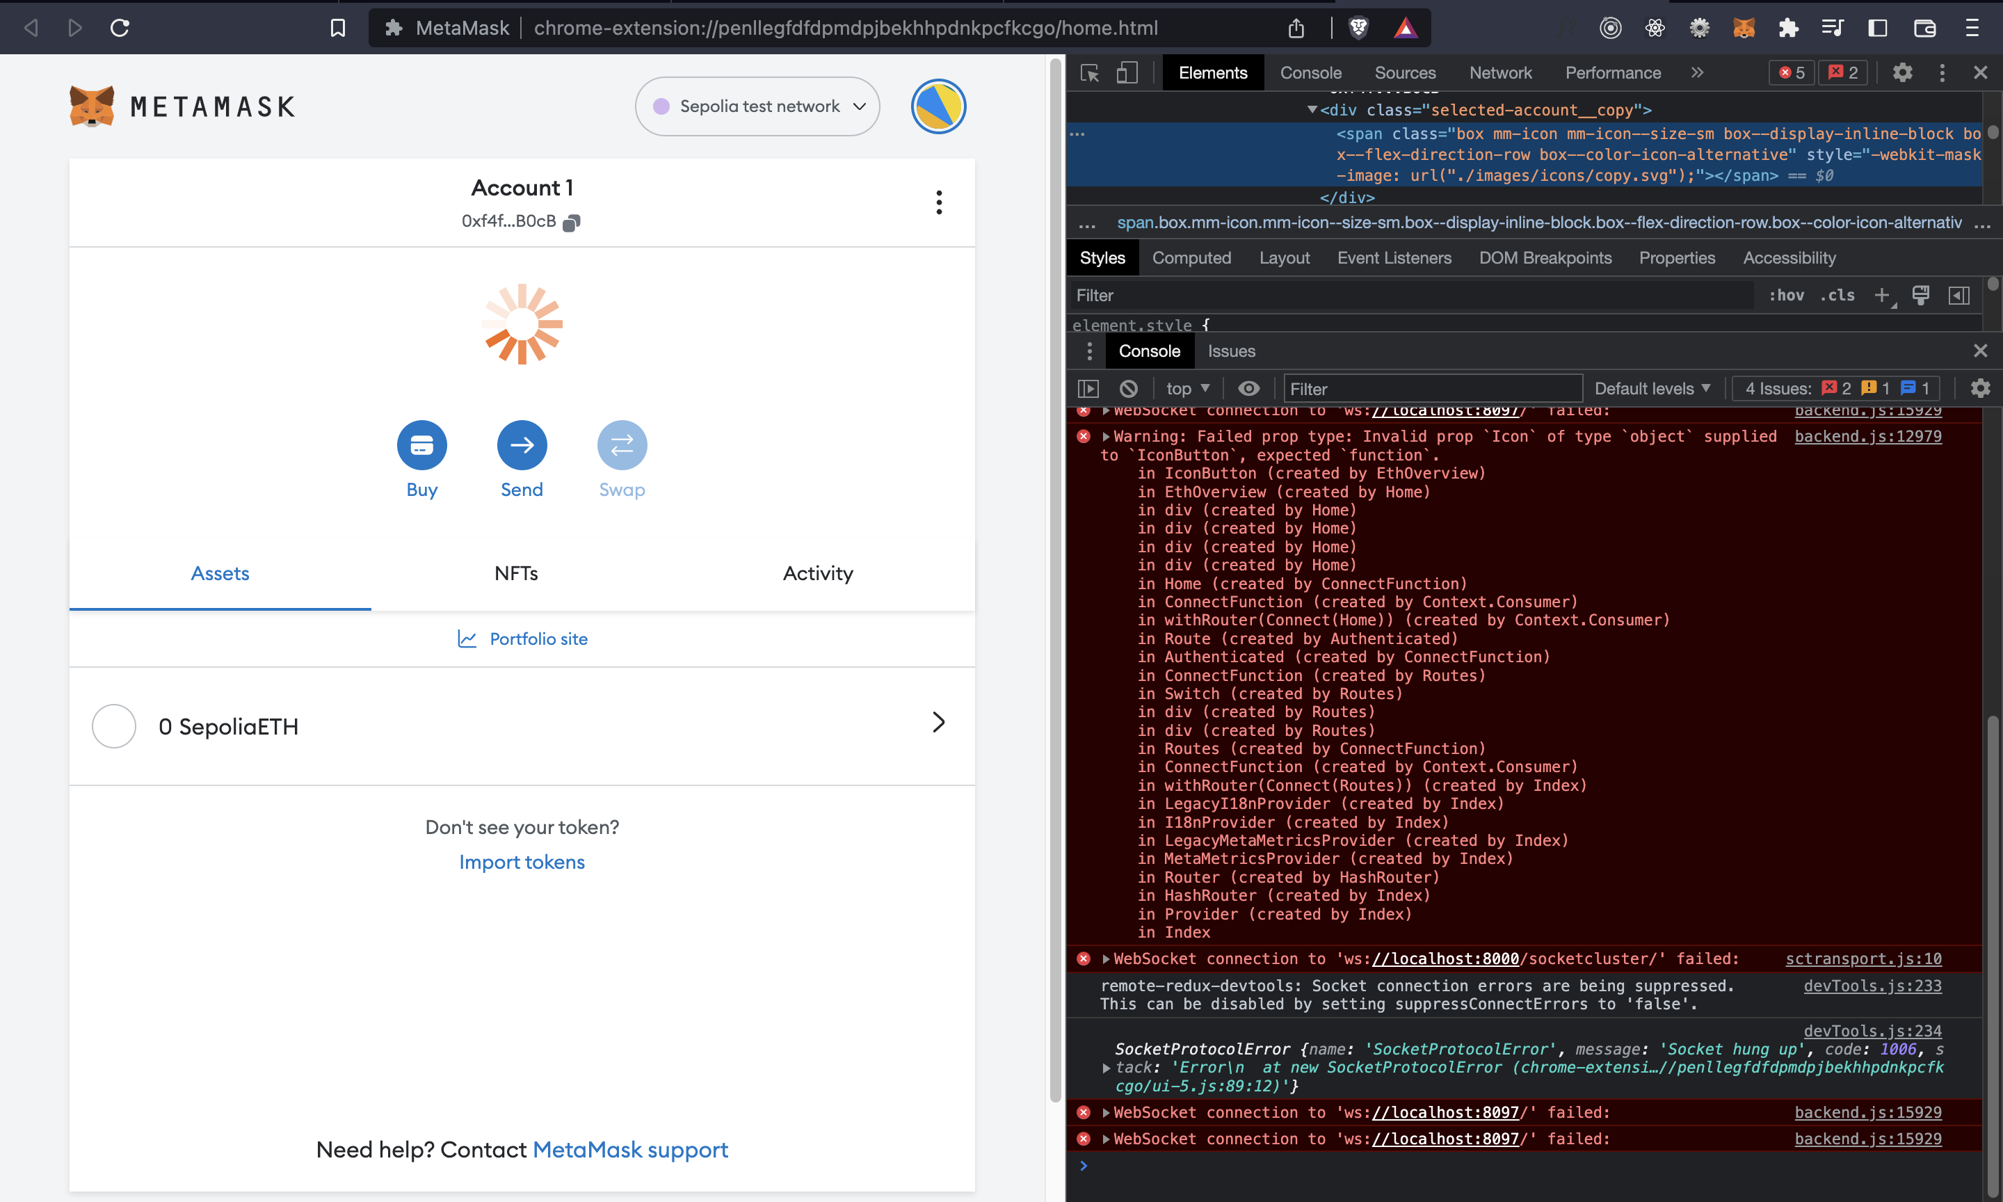This screenshot has height=1202, width=2003.
Task: Clear the console with the clear icon
Action: pyautogui.click(x=1128, y=388)
